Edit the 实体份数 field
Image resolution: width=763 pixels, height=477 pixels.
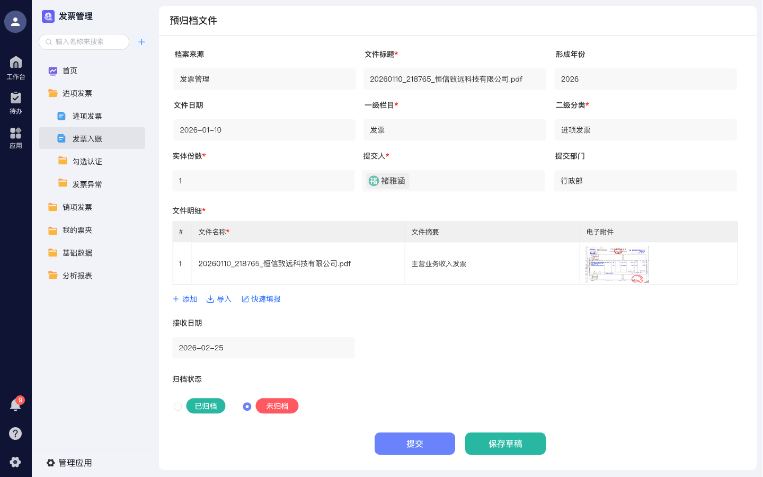pos(263,181)
